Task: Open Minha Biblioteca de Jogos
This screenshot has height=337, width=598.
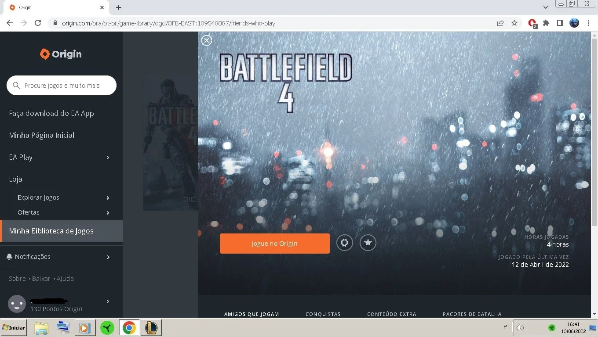Action: [x=62, y=231]
